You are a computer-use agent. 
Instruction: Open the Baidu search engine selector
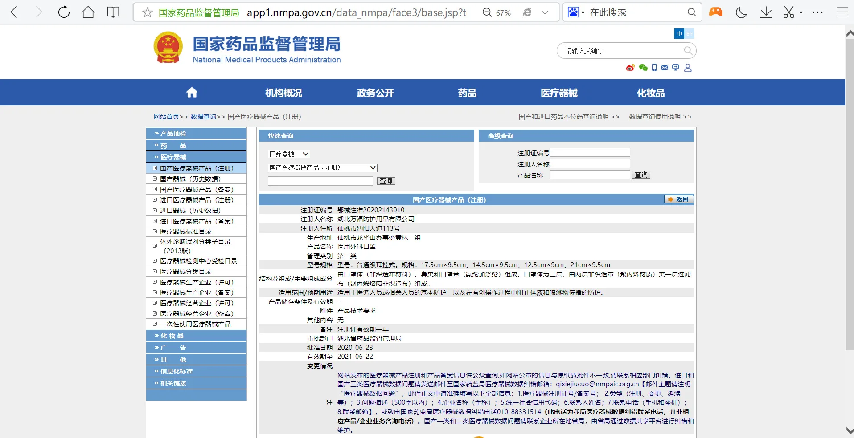click(576, 12)
